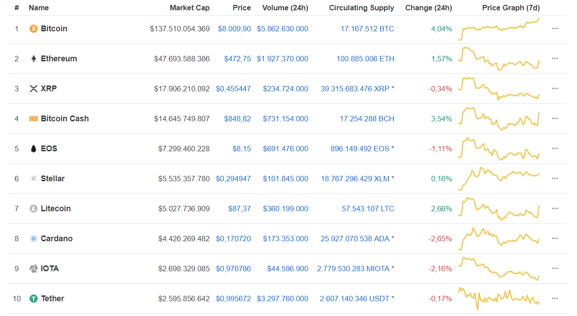
Task: Sort by the Market Cap column header
Action: (189, 8)
